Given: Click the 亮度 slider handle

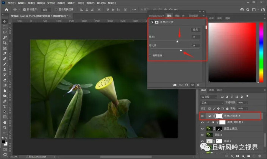Looking at the screenshot, I should [x=177, y=41].
